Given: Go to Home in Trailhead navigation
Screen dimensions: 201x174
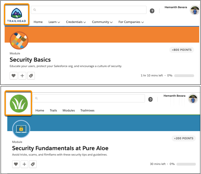Looking at the screenshot, I should tap(38, 22).
